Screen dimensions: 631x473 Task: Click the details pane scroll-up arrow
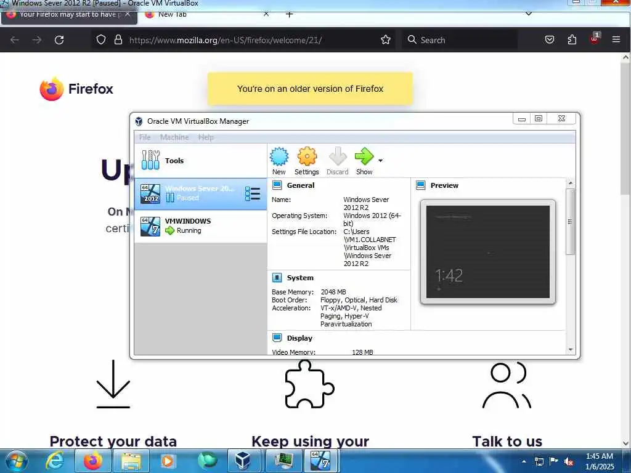coord(570,183)
